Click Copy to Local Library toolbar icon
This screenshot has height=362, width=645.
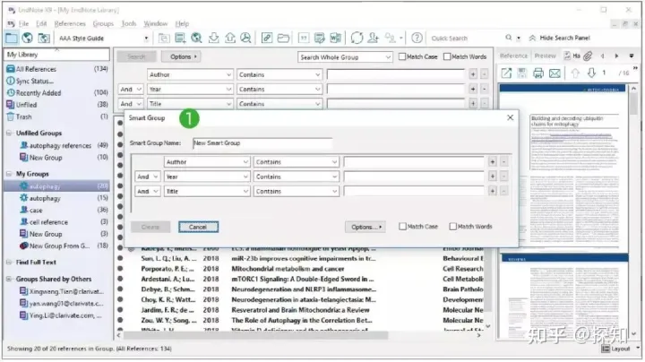[x=164, y=39]
